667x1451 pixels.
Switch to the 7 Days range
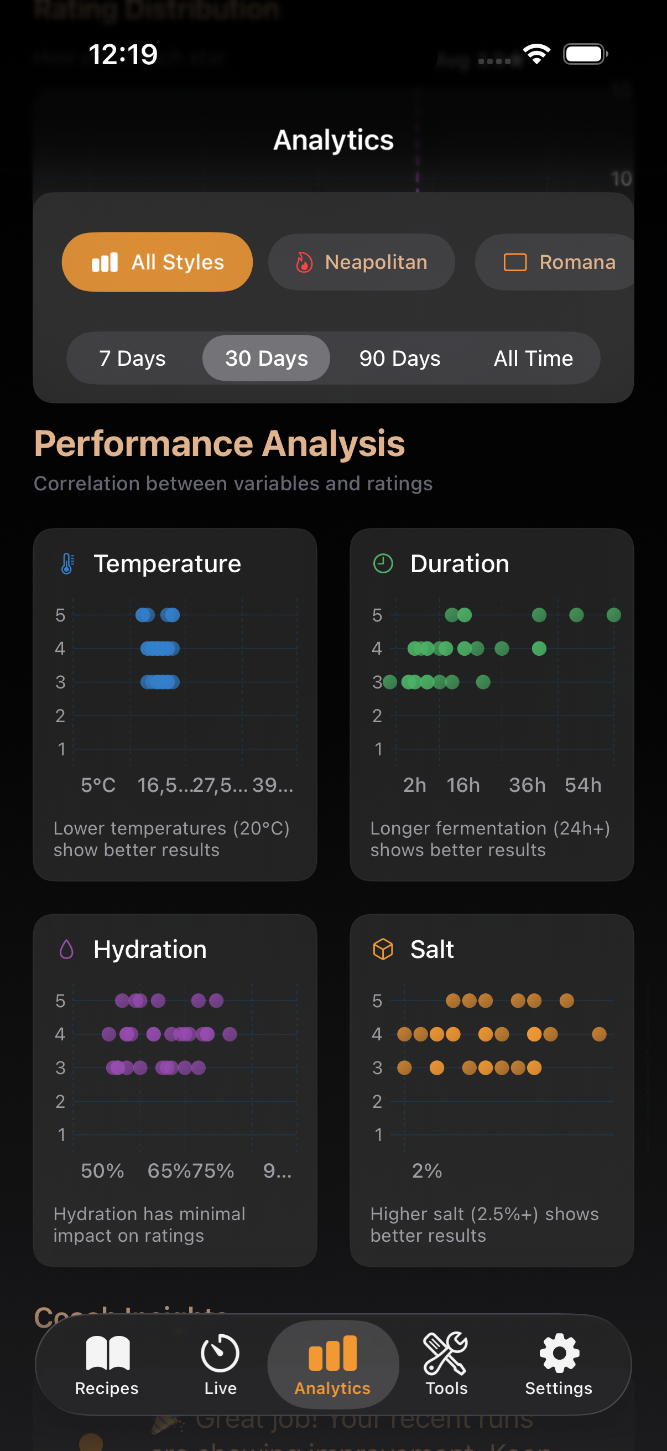[x=132, y=357]
